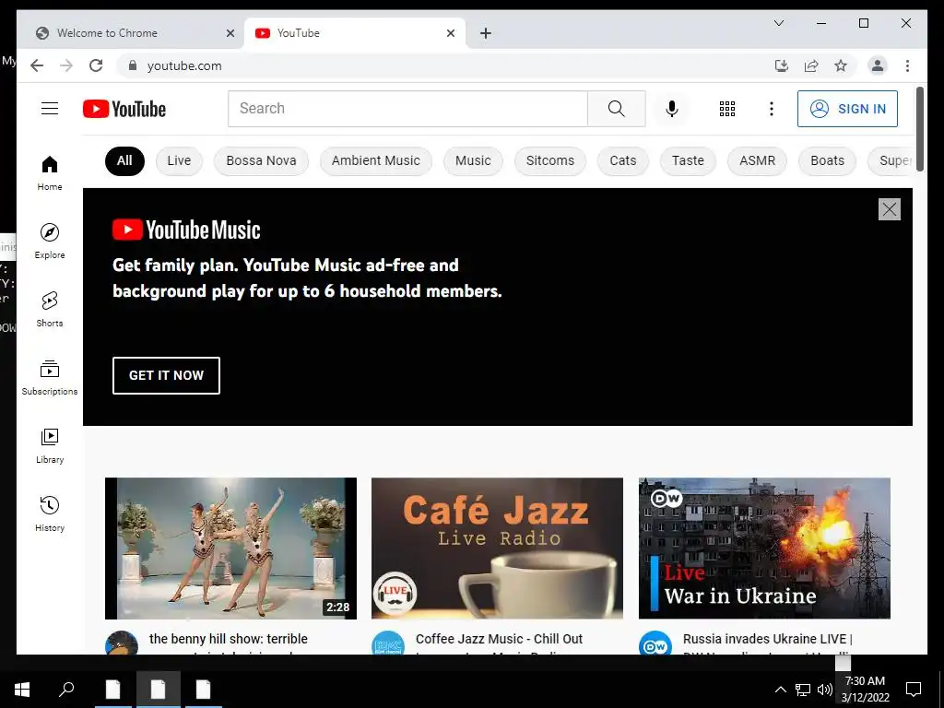The height and width of the screenshot is (708, 944).
Task: View site info padlock icon
Action: (x=133, y=65)
